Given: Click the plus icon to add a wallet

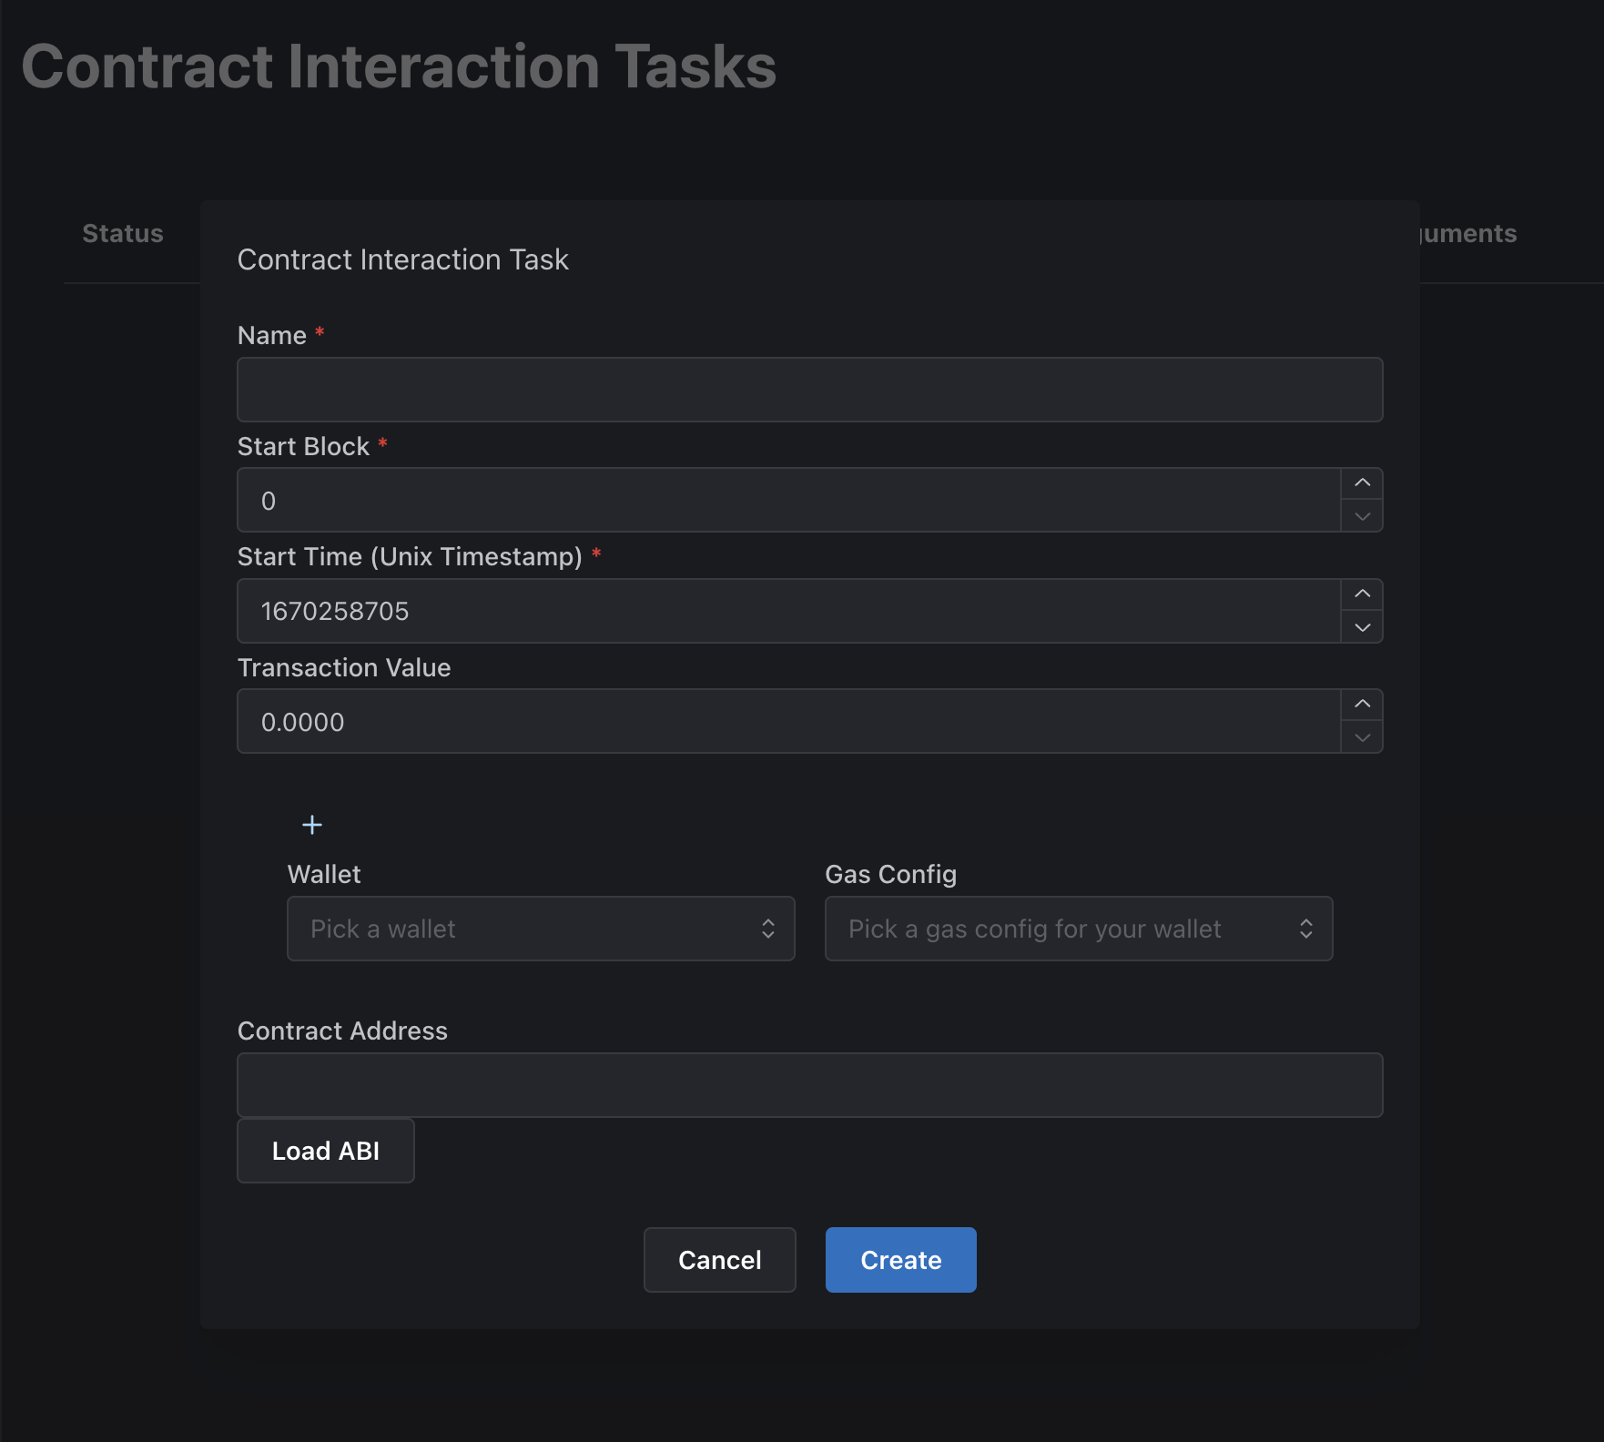Looking at the screenshot, I should 312,825.
